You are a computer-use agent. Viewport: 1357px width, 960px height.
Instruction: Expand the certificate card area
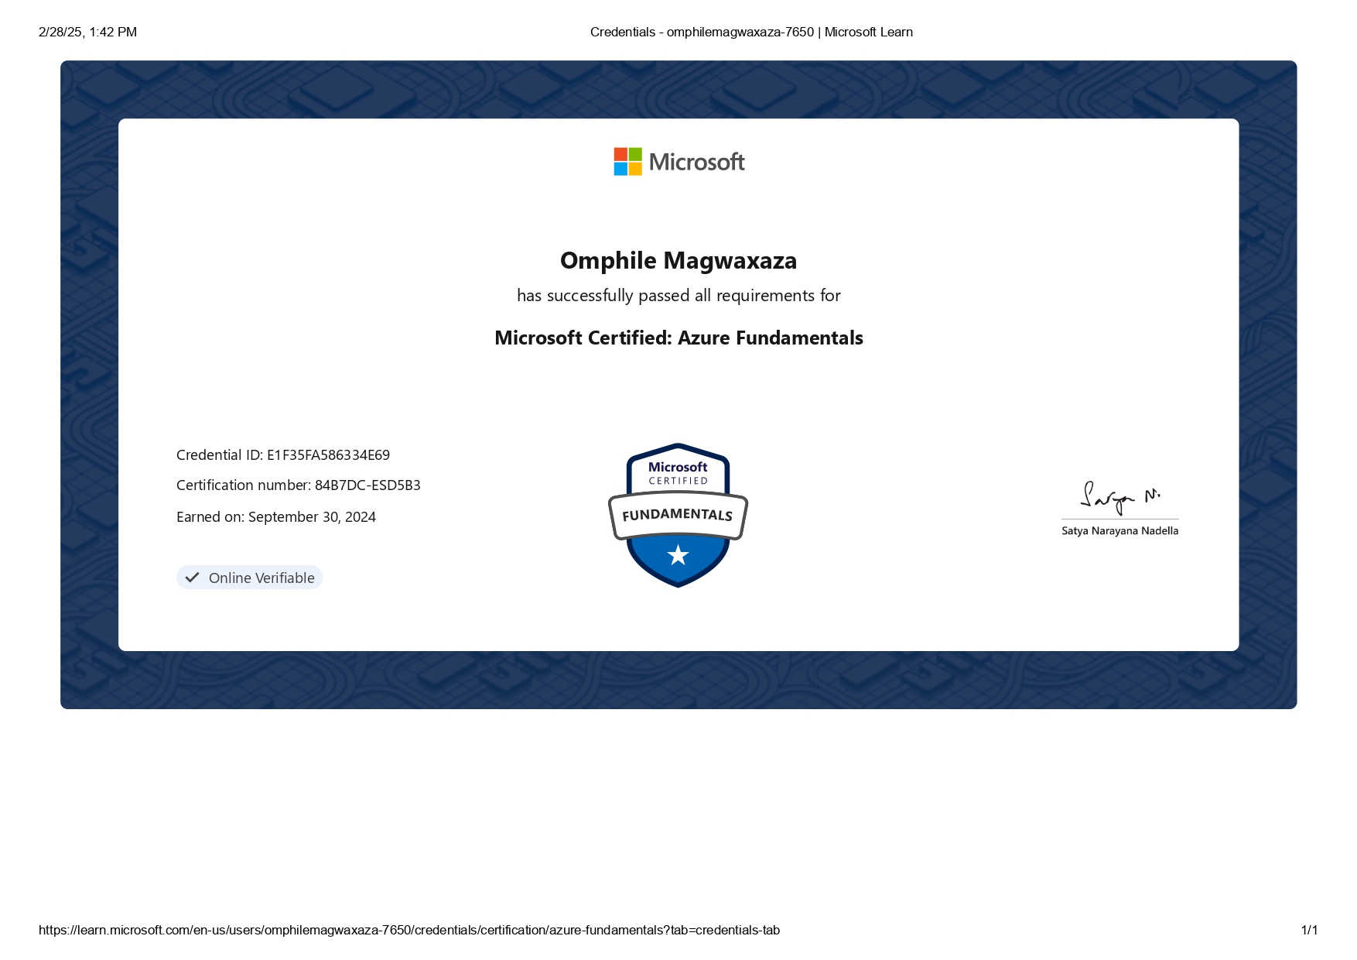(678, 385)
